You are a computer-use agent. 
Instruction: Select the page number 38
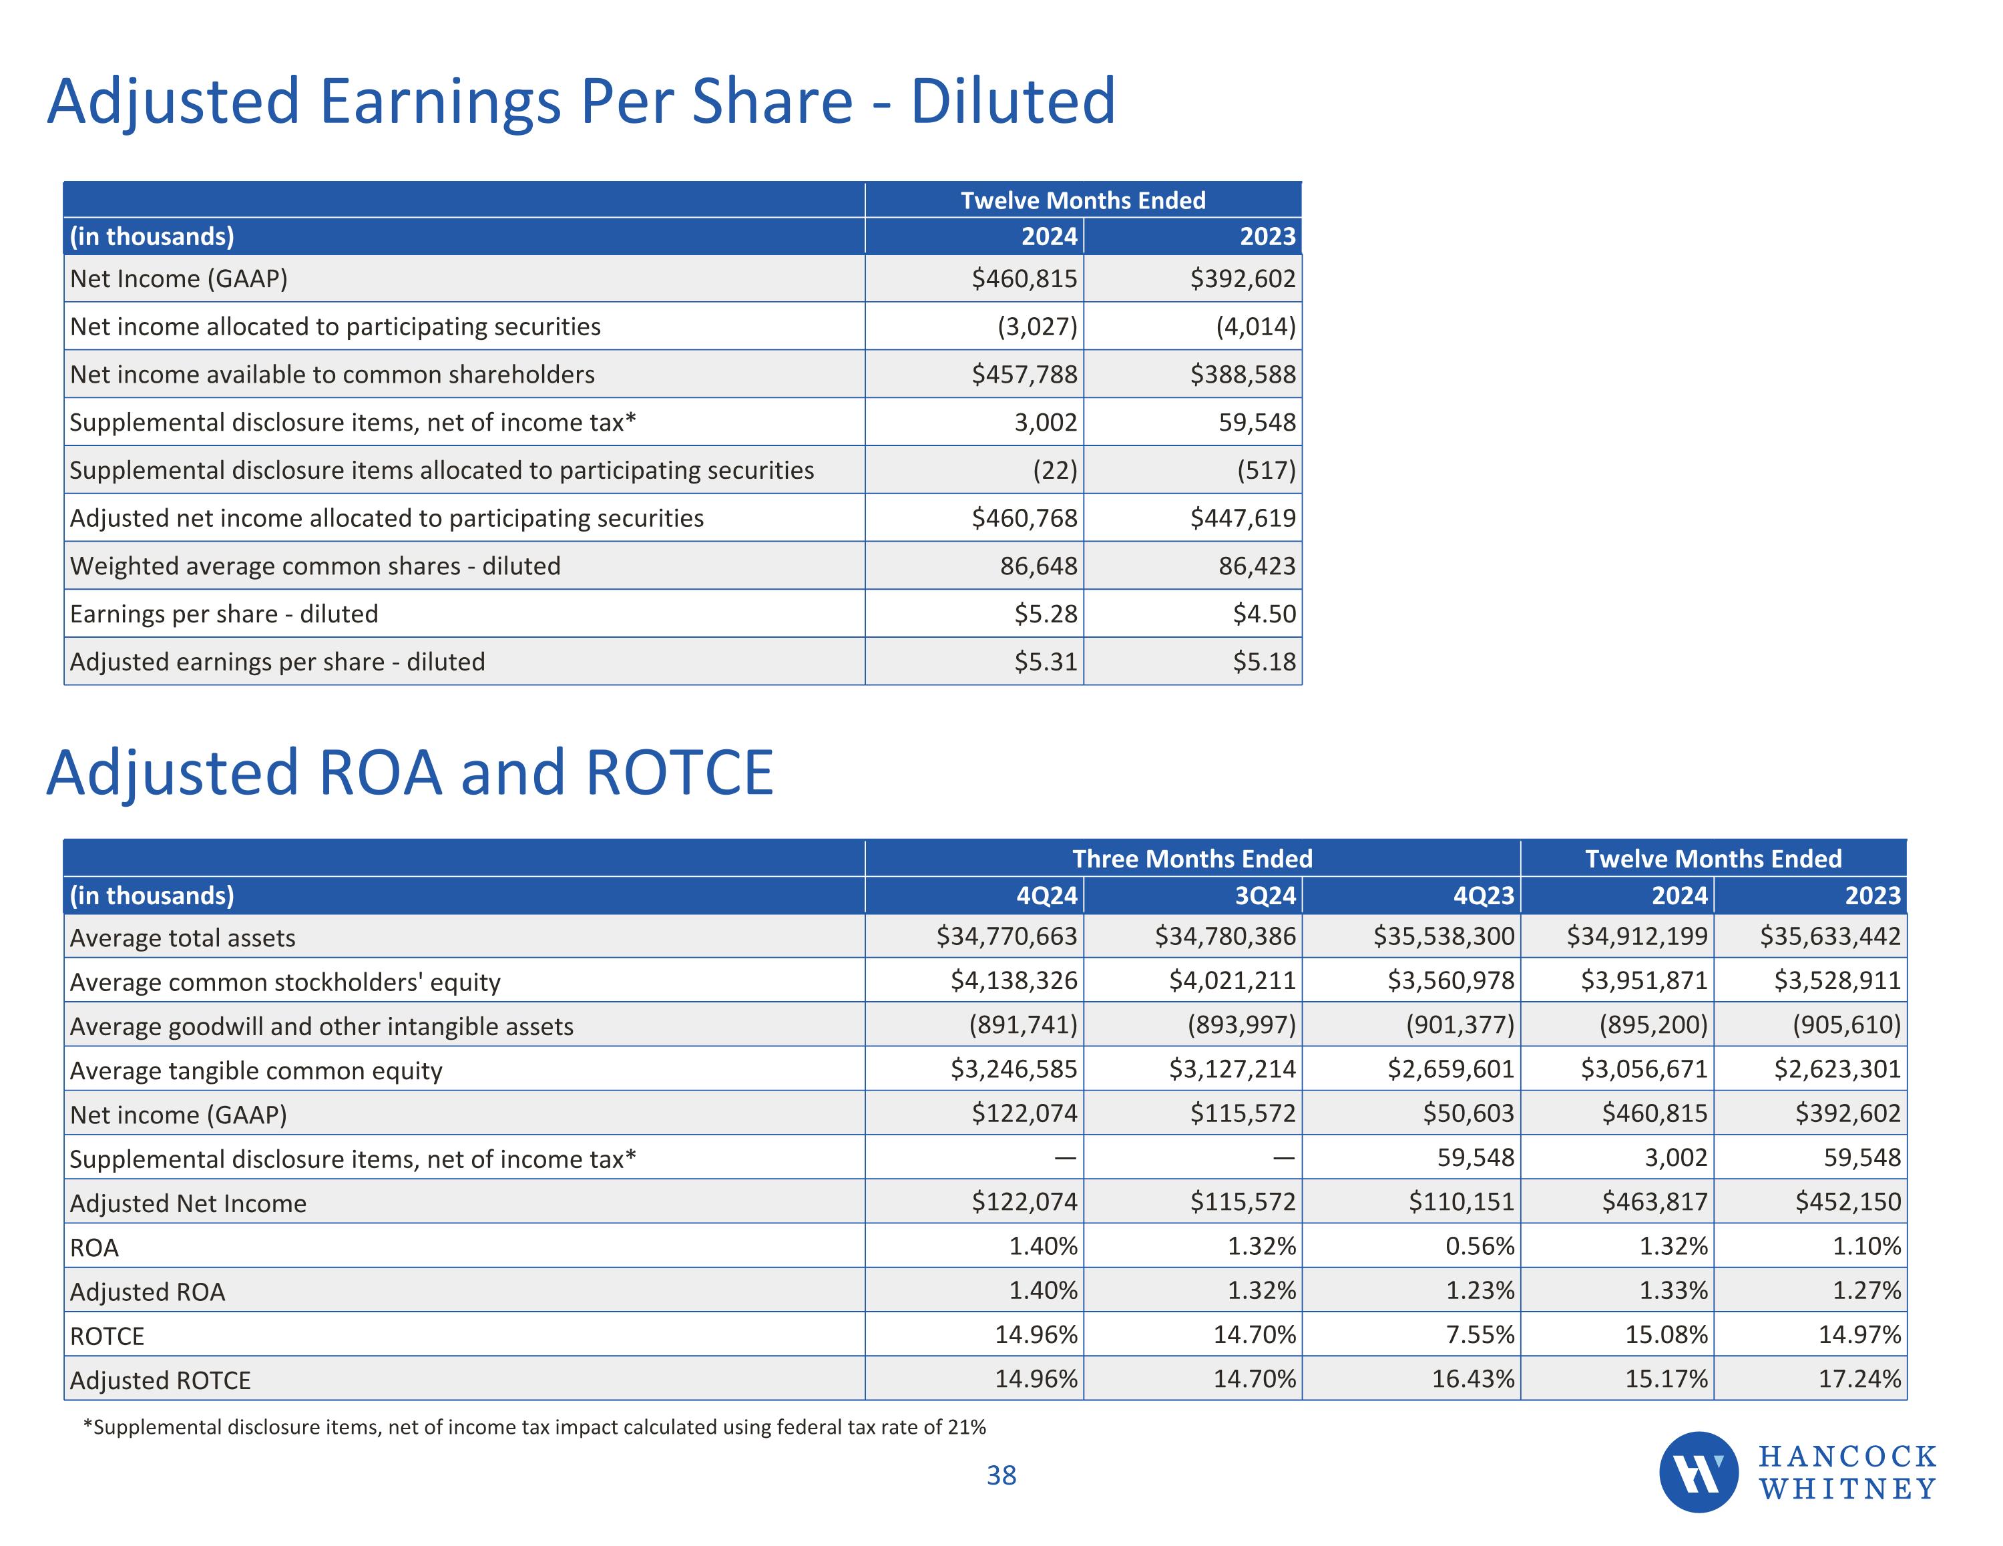point(1001,1475)
